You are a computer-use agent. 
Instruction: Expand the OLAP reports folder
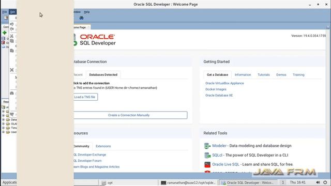(3, 124)
